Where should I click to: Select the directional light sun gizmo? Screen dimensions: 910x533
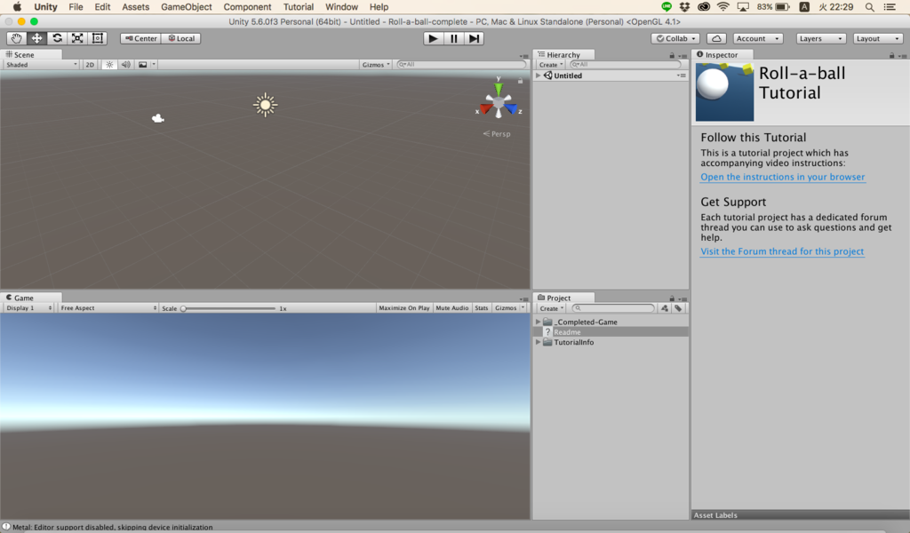coord(265,105)
